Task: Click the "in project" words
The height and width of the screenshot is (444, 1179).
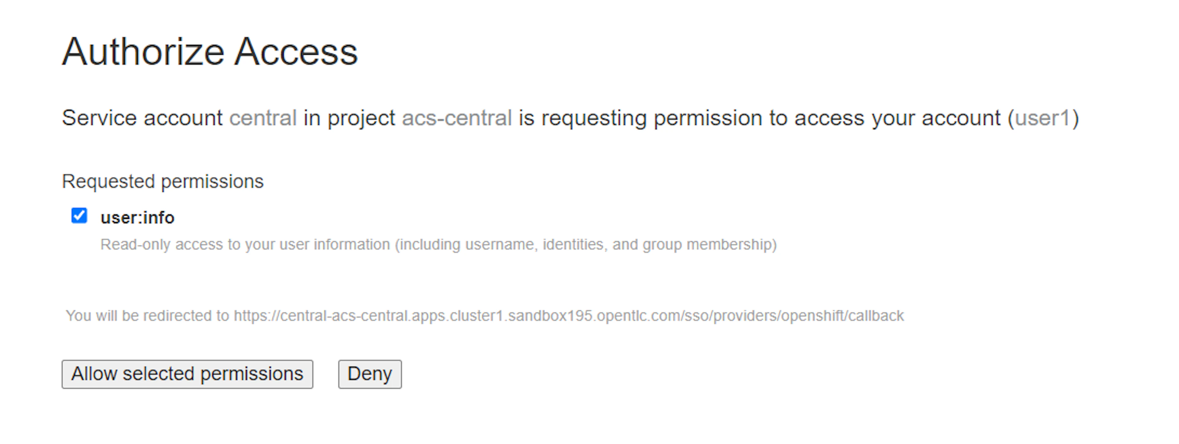Action: tap(349, 118)
